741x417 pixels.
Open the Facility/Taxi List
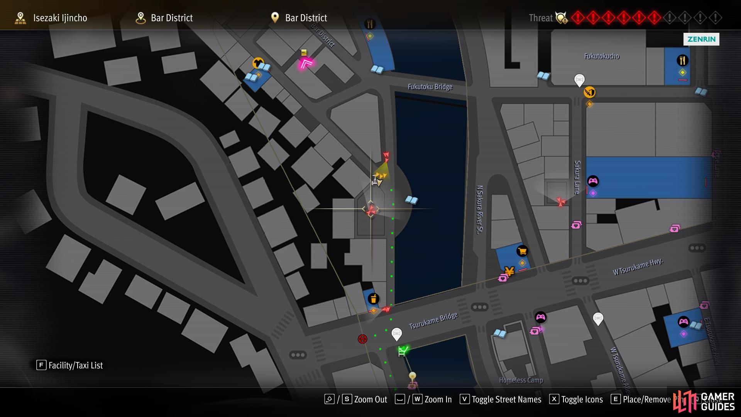(70, 365)
